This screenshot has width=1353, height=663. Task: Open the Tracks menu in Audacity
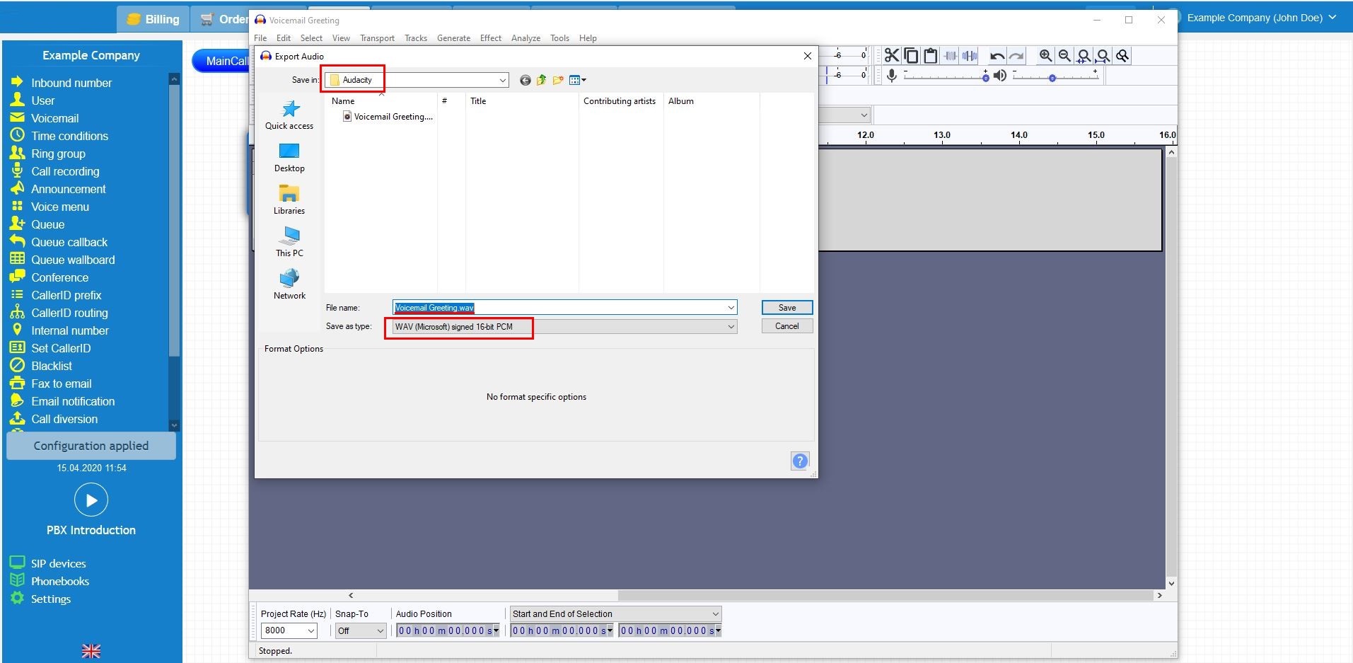pyautogui.click(x=416, y=38)
